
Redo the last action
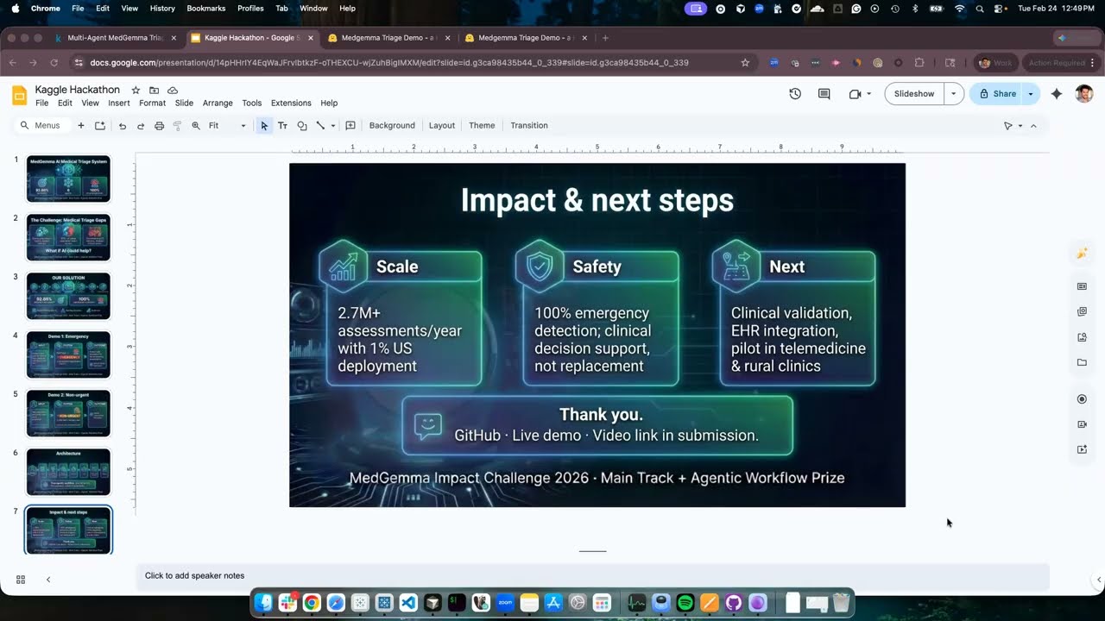(x=141, y=125)
